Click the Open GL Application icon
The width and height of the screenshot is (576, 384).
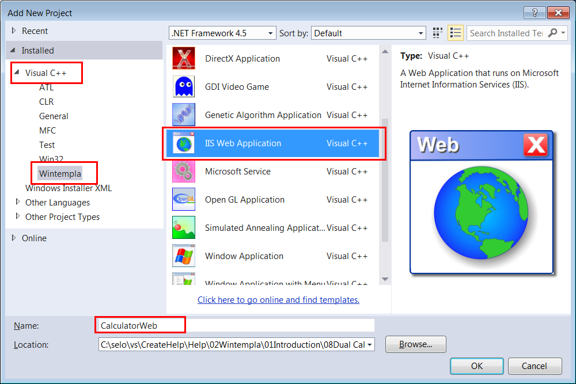coord(184,199)
